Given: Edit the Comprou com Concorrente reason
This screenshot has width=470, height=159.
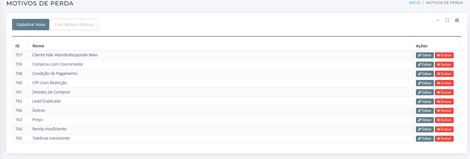Looking at the screenshot, I should coord(424,65).
